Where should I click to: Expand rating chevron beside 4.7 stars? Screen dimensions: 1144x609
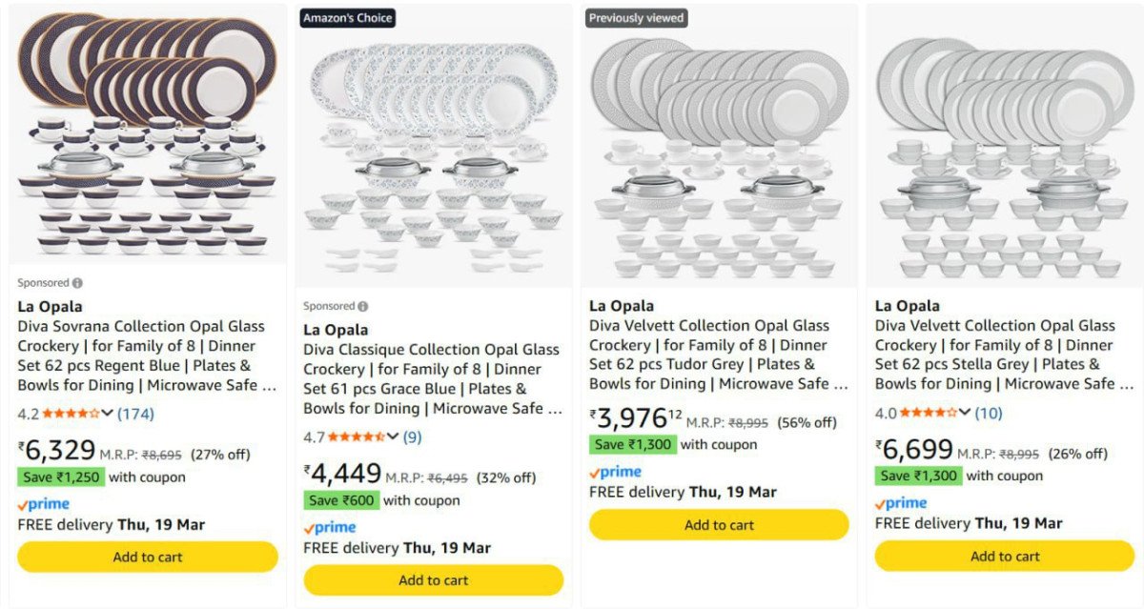[x=393, y=437]
